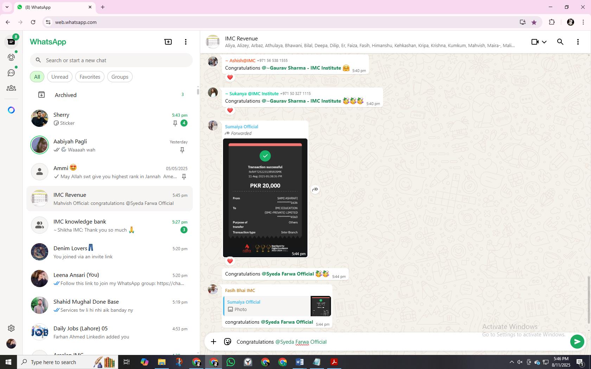Start a new chat icon

pyautogui.click(x=168, y=42)
